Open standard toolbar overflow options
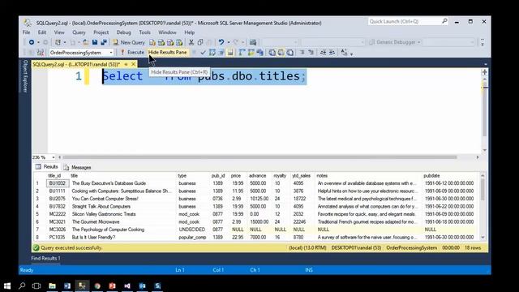 (483, 42)
